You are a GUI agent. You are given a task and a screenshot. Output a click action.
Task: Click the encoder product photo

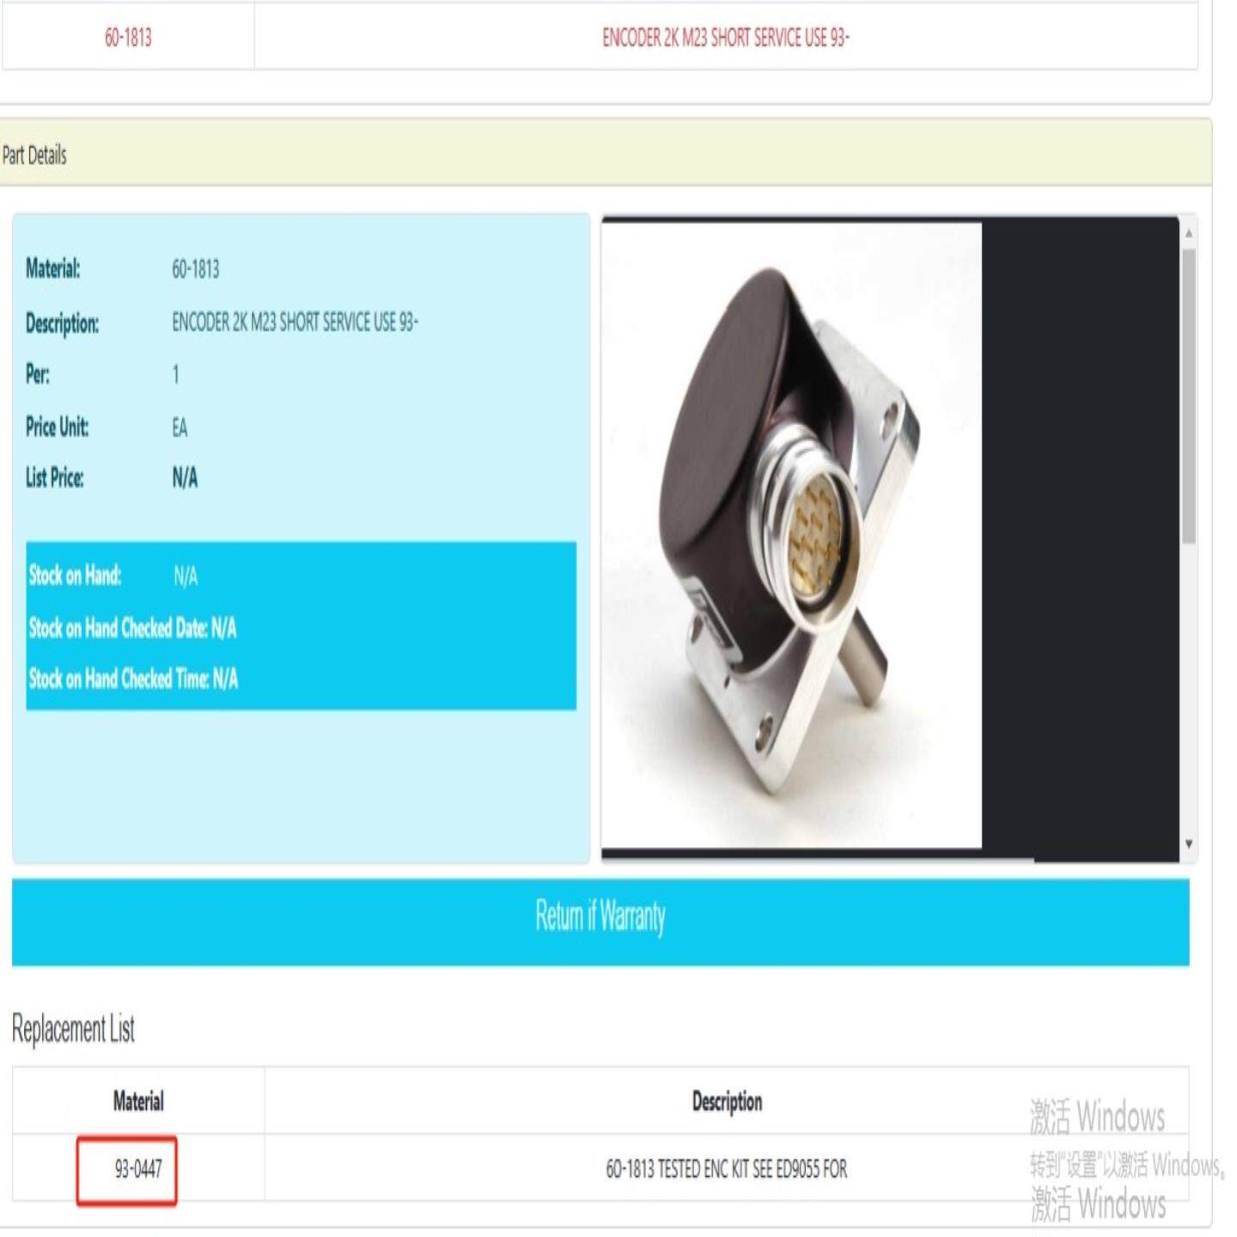click(x=791, y=535)
